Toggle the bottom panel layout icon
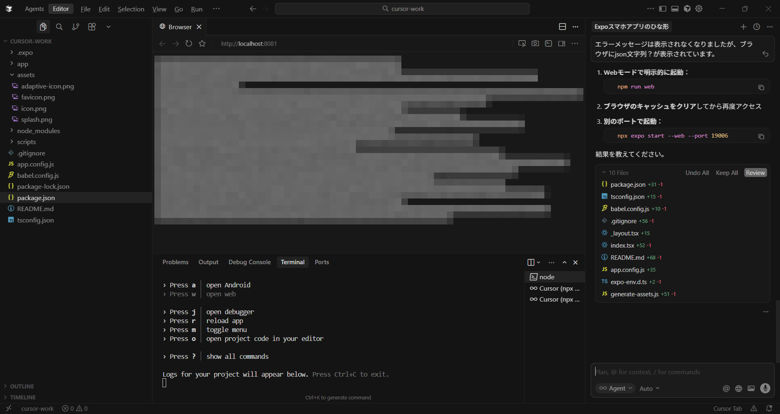The width and height of the screenshot is (780, 414). (675, 9)
